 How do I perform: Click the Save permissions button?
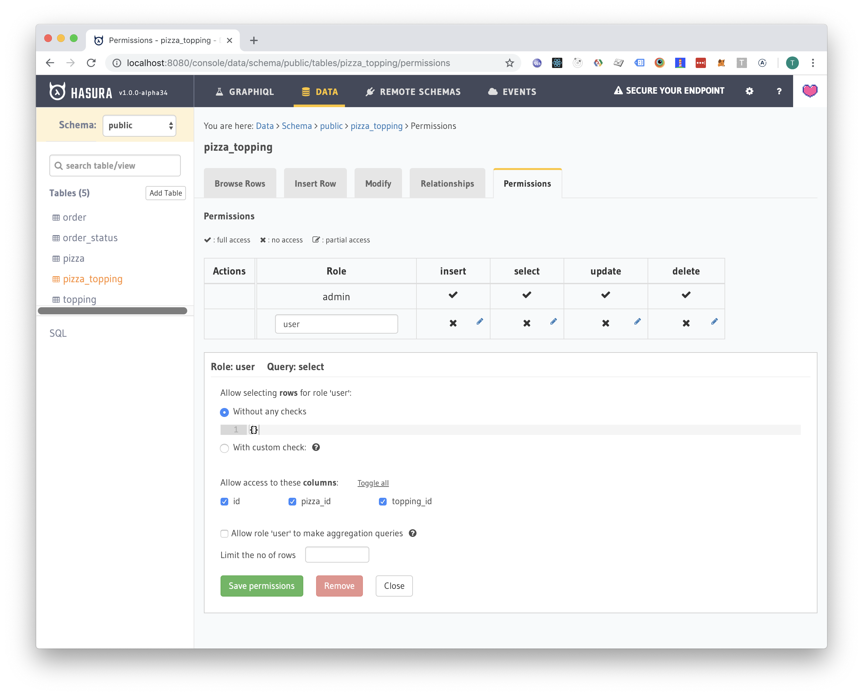(262, 586)
